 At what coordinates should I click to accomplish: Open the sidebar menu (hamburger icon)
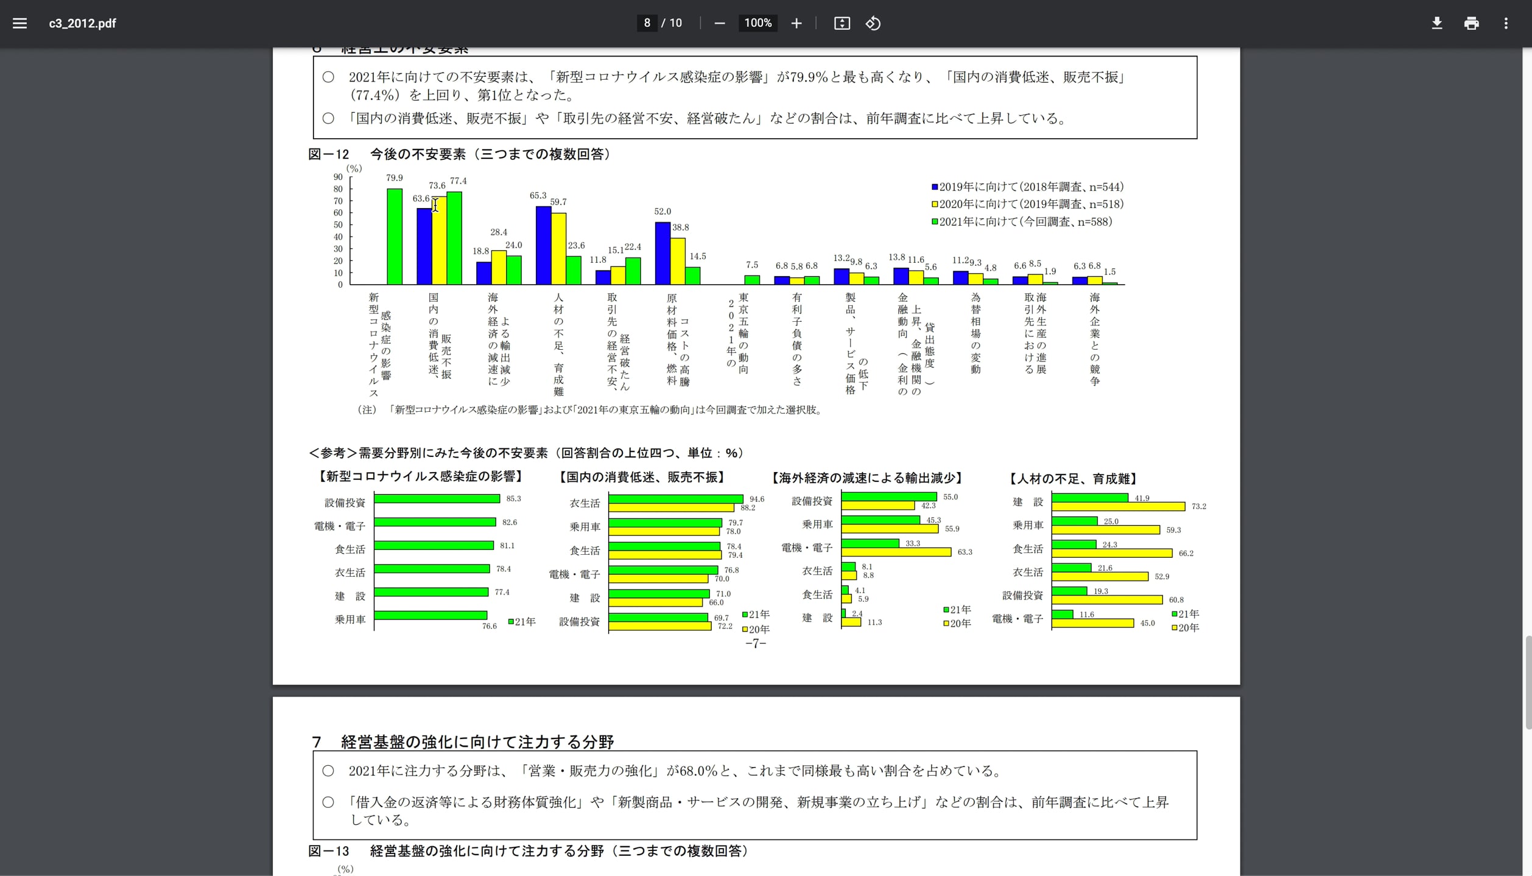[19, 23]
